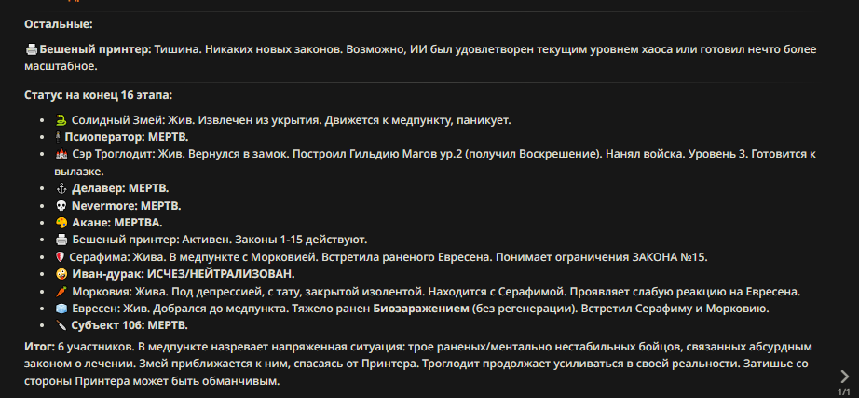This screenshot has width=859, height=398.
Task: Click the snake emoji before Солидный Змей
Action: [61, 120]
